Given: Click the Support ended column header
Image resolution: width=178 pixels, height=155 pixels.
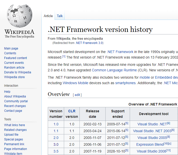Looking at the screenshot, I should pyautogui.click(x=118, y=114).
